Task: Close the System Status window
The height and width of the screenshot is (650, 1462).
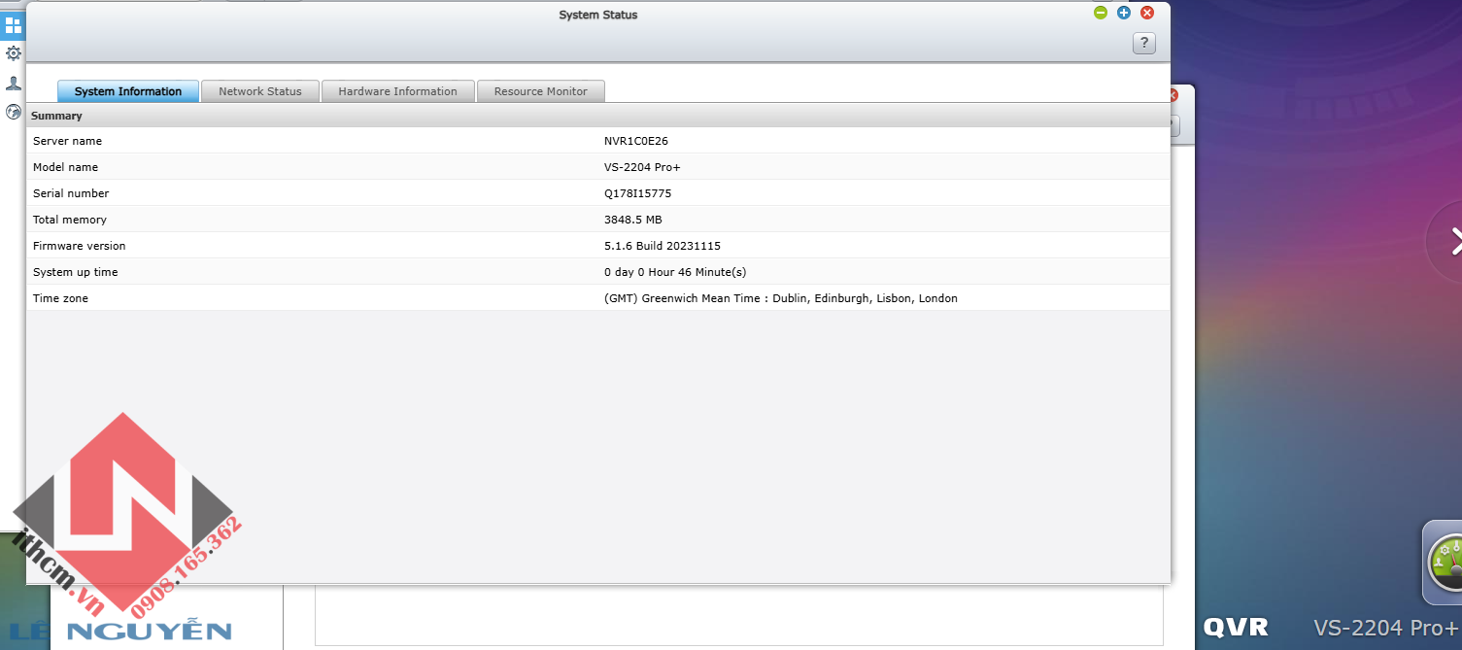Action: coord(1147,13)
